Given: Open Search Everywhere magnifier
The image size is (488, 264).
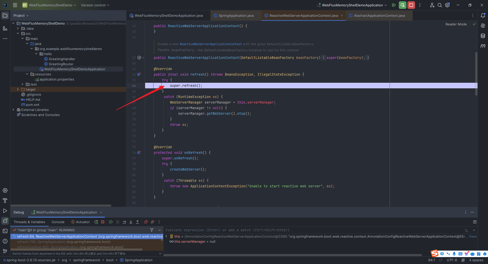Looking at the screenshot, I should pyautogui.click(x=440, y=5).
